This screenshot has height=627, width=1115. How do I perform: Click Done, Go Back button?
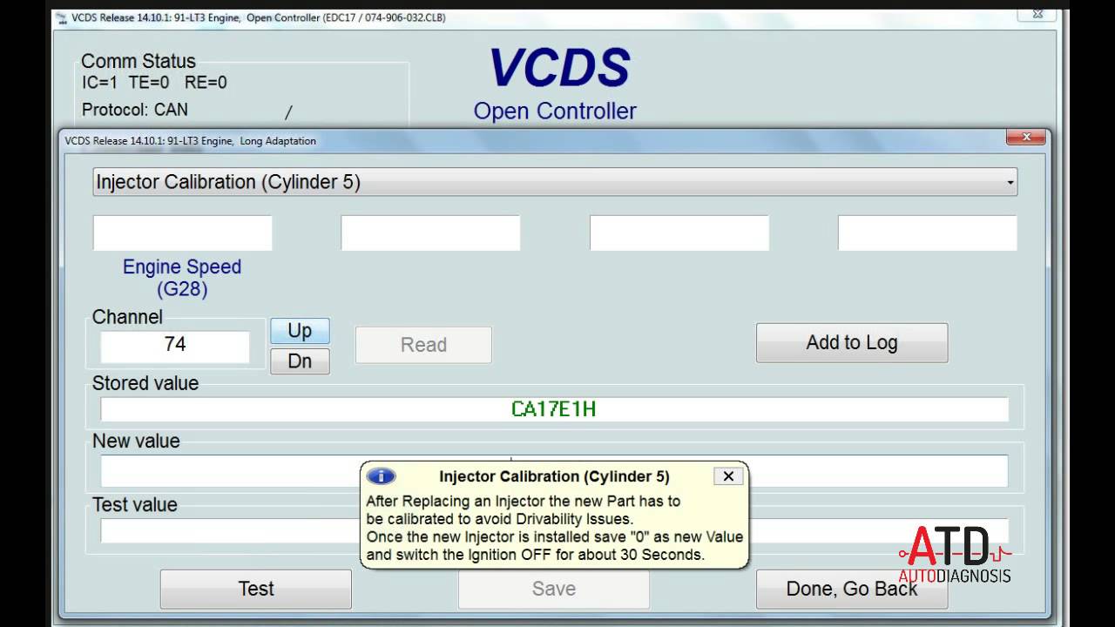852,590
